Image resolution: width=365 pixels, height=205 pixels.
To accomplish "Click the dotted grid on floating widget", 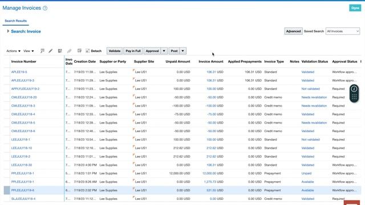I will coord(354,97).
